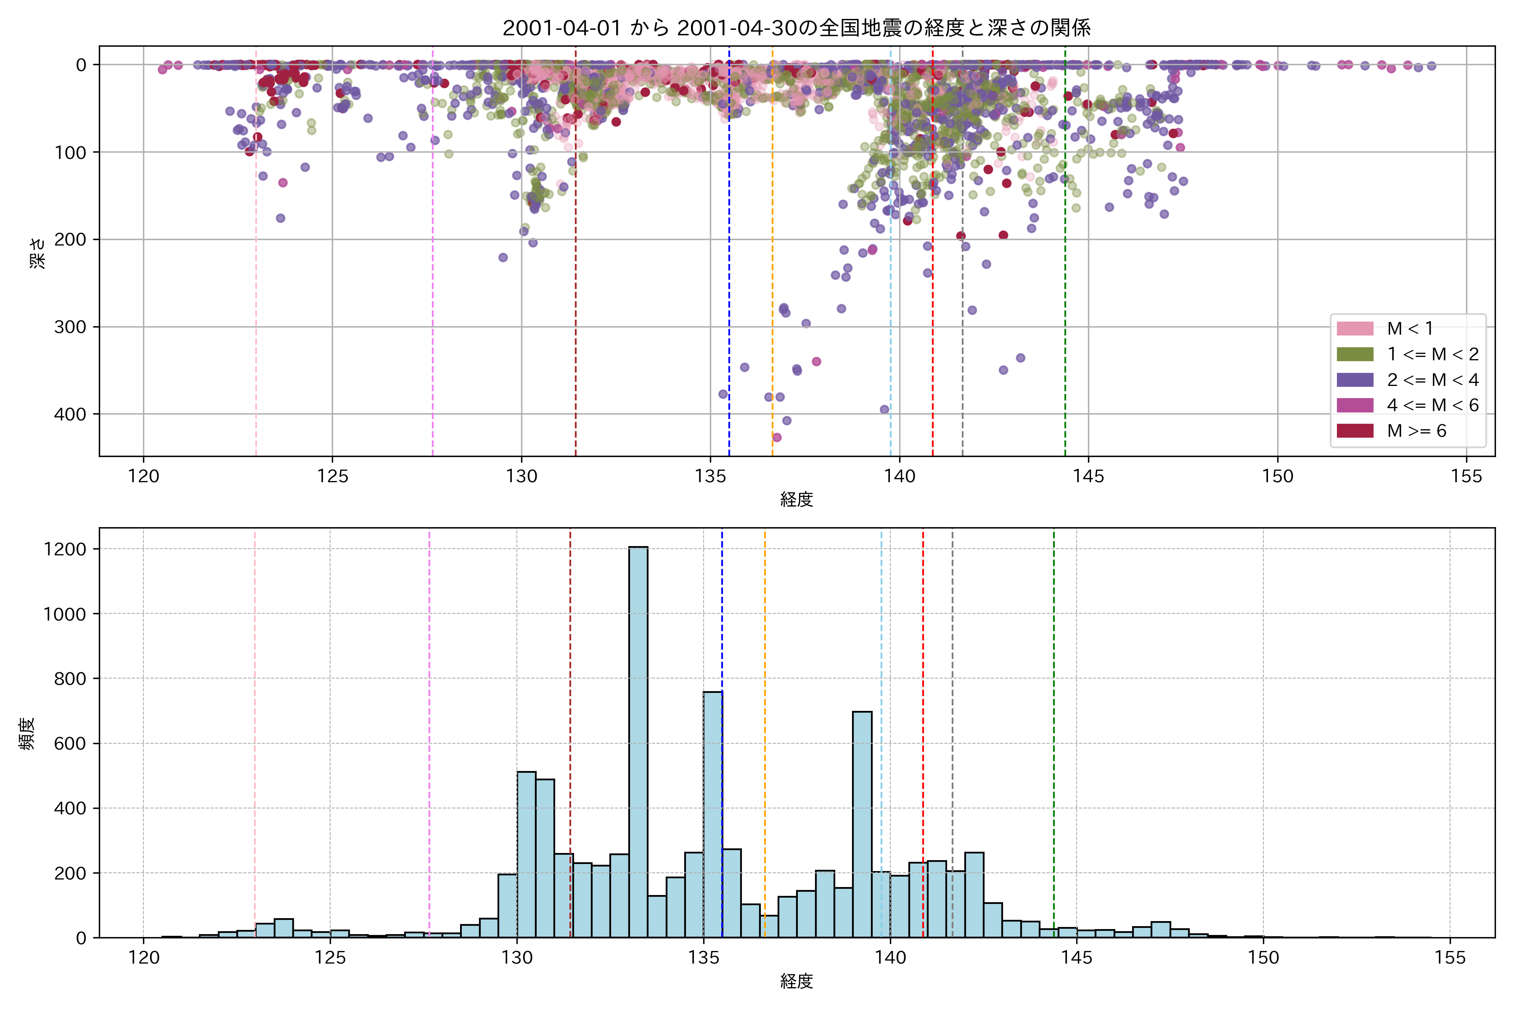
Task: Click the purple 2 <= M < 4 legend swatch
Action: click(x=1354, y=380)
